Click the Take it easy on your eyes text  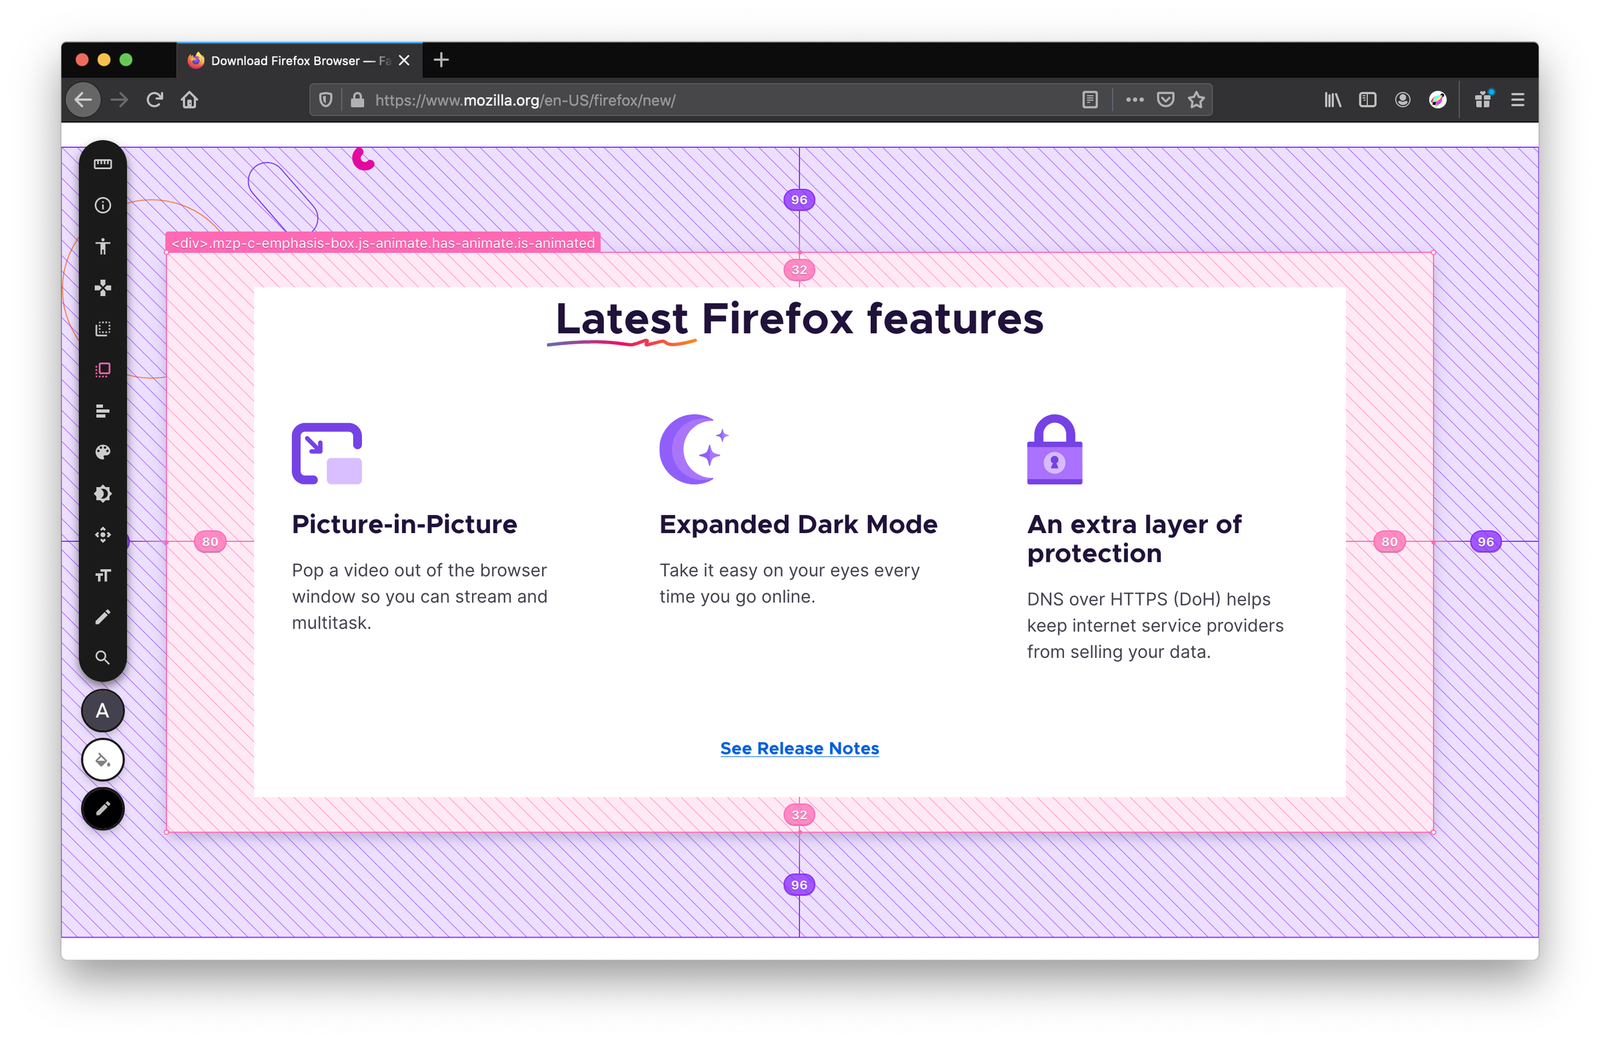[790, 583]
